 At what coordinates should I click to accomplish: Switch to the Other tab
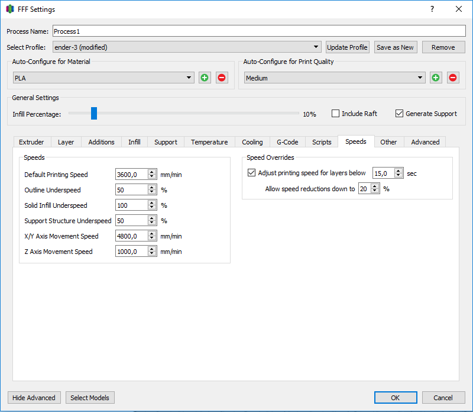click(x=388, y=142)
